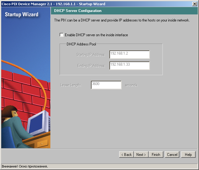Click the Ending IP Address field
This screenshot has height=170, width=199.
pos(130,66)
